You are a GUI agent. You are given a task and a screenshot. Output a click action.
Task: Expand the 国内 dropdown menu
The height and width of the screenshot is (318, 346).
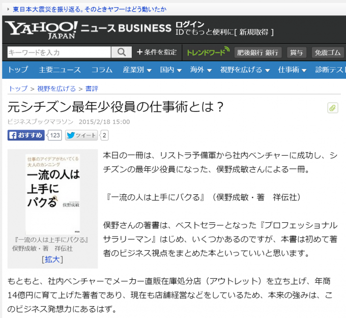pyautogui.click(x=170, y=70)
